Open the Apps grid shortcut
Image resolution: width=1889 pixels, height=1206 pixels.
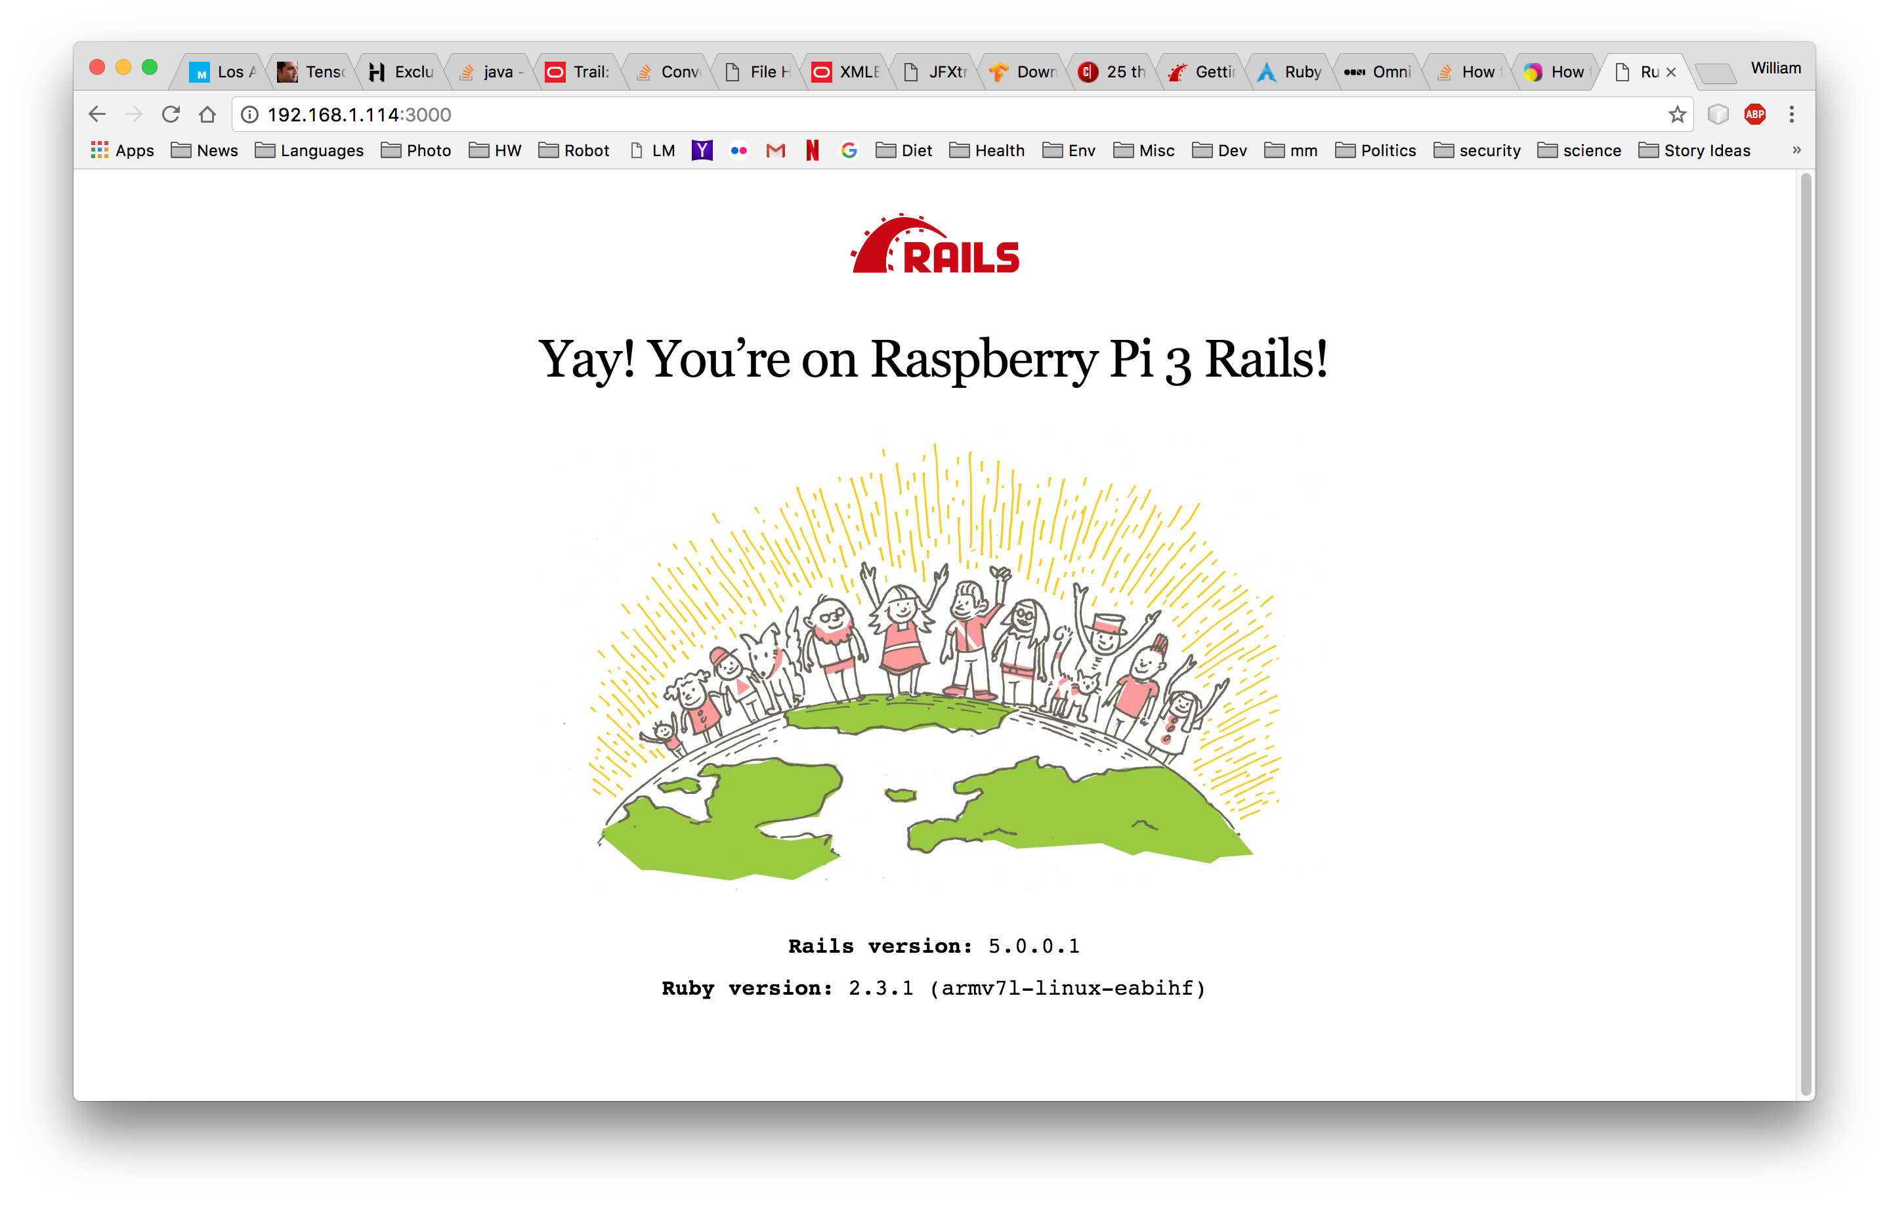click(x=122, y=150)
